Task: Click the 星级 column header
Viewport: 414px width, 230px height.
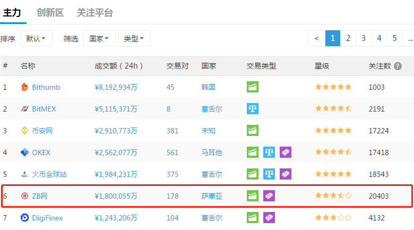Action: coord(322,66)
